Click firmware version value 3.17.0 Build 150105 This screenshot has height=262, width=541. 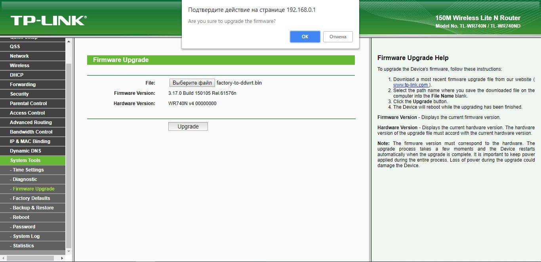pyautogui.click(x=202, y=93)
